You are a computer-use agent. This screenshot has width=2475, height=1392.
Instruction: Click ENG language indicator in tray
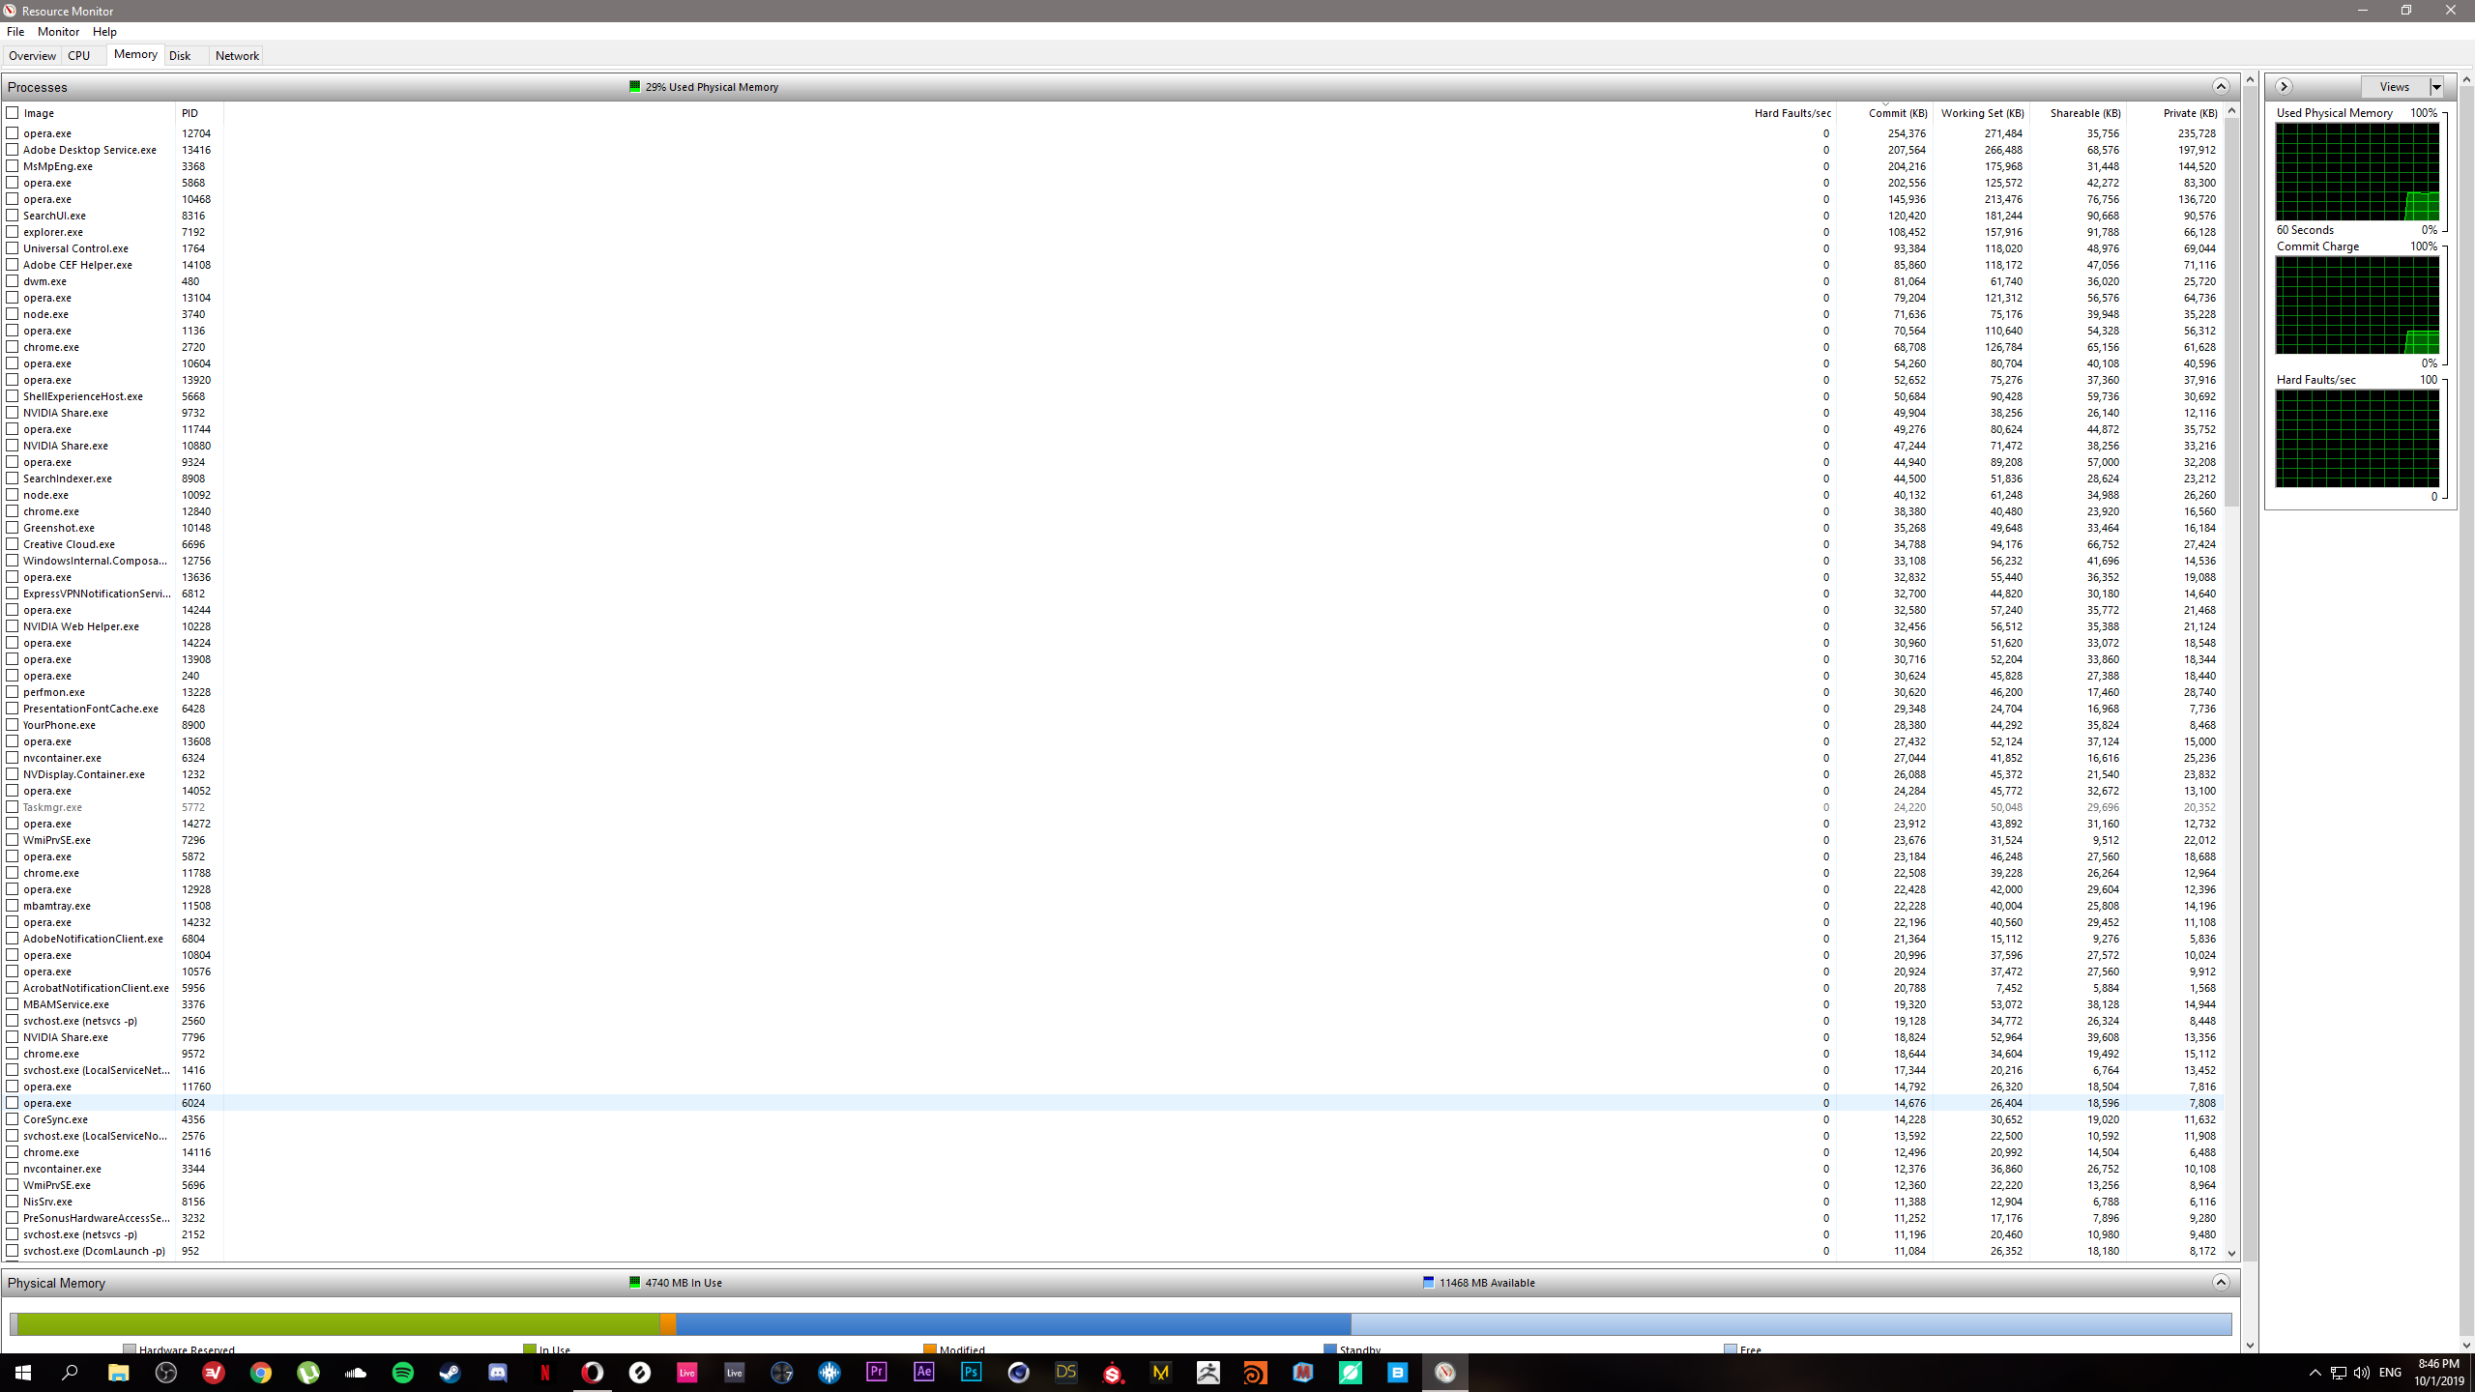[2390, 1373]
